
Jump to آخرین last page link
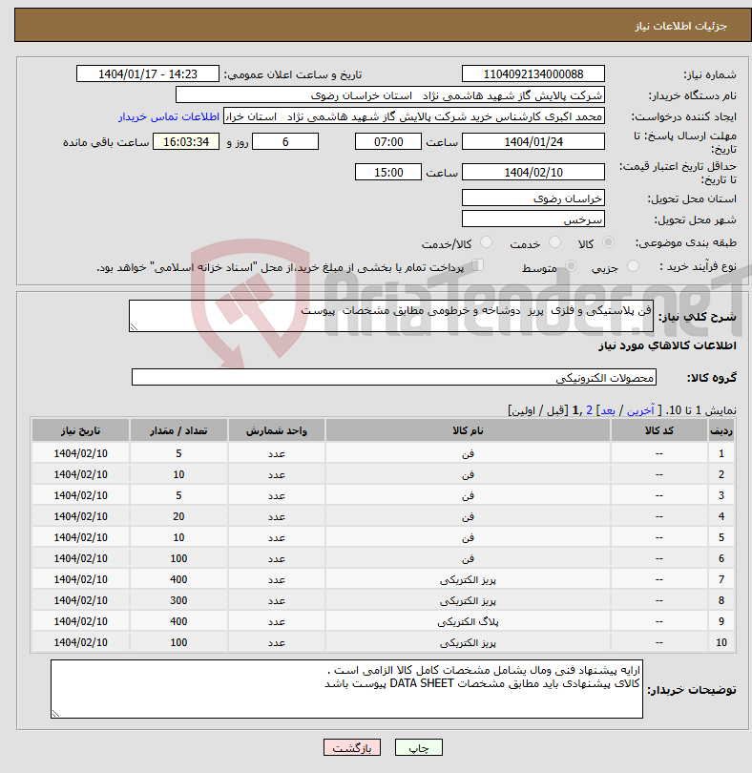coord(640,410)
